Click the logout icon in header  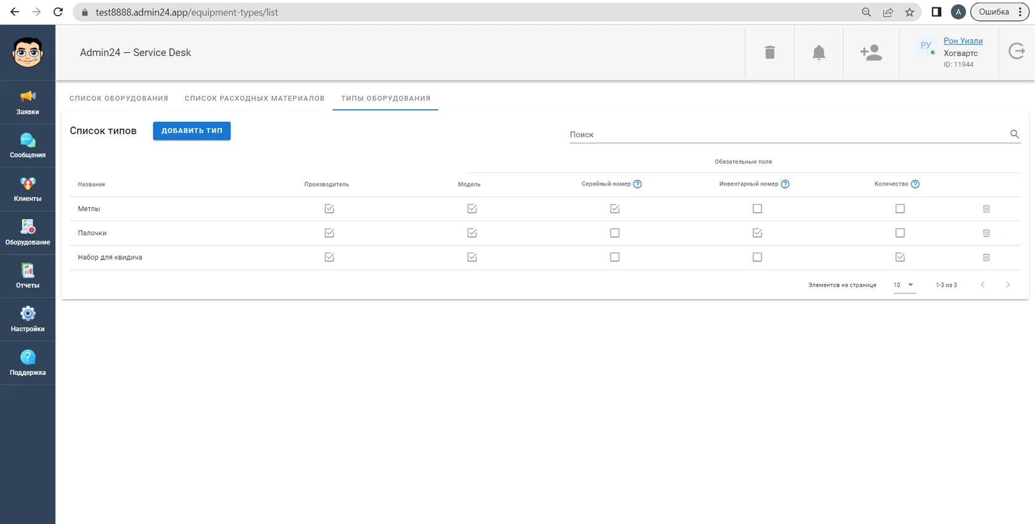(x=1017, y=51)
